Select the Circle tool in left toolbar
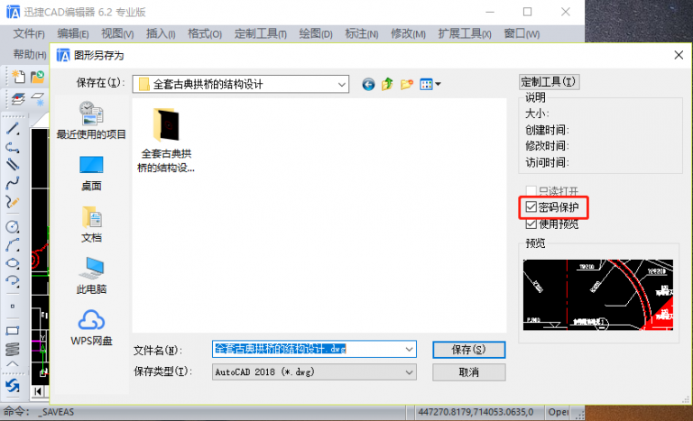The height and width of the screenshot is (421, 693). [13, 226]
